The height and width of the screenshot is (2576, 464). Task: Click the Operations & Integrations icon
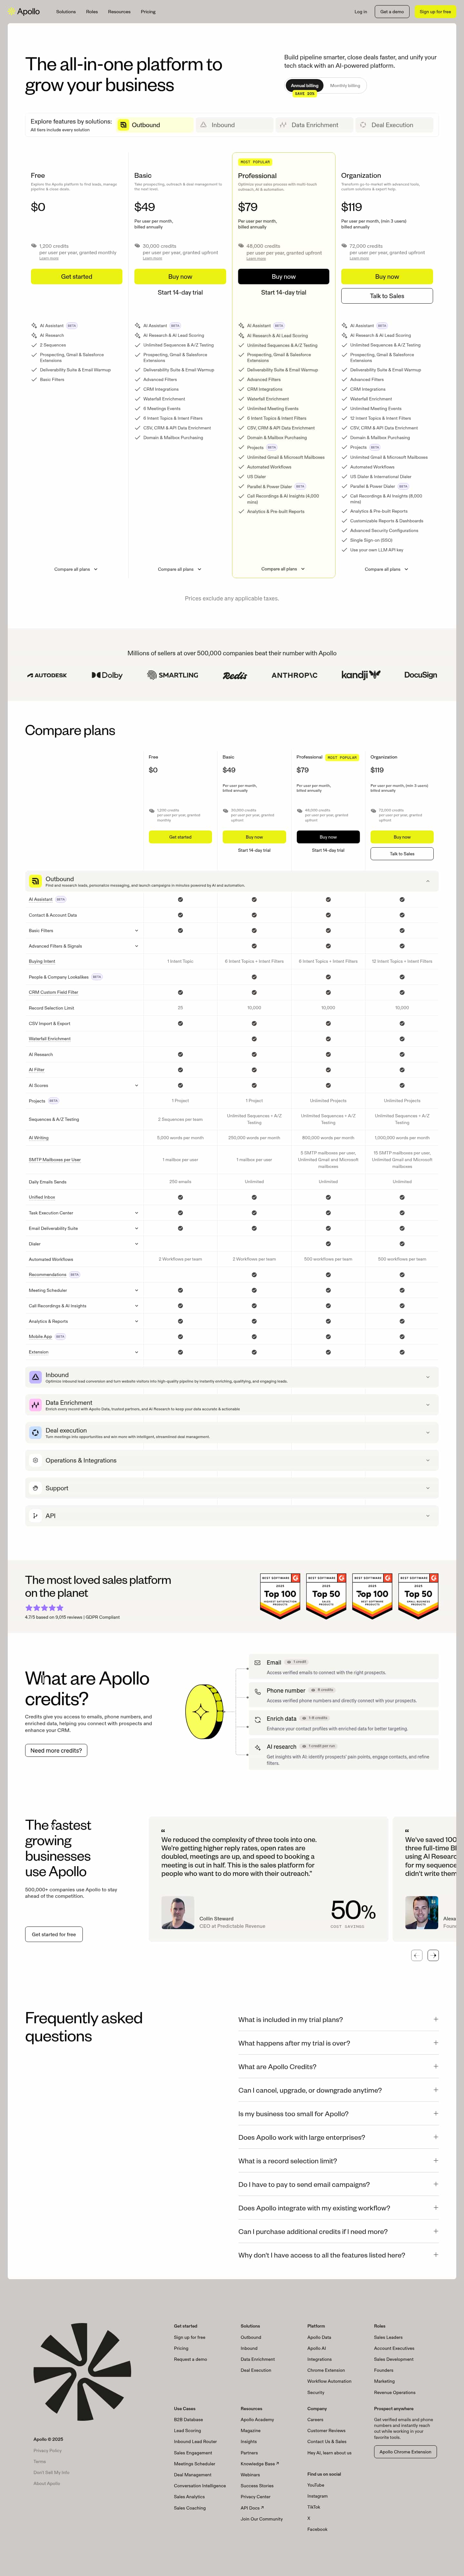coord(36,1460)
